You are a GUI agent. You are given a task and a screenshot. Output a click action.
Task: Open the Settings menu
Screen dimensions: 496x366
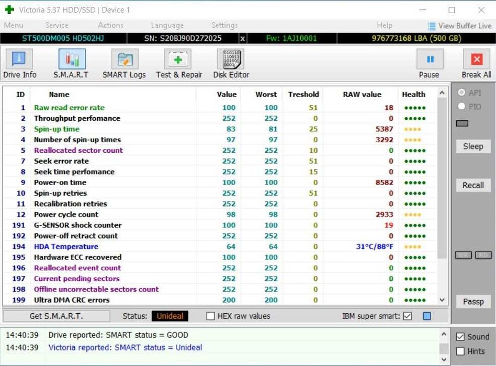(x=224, y=25)
